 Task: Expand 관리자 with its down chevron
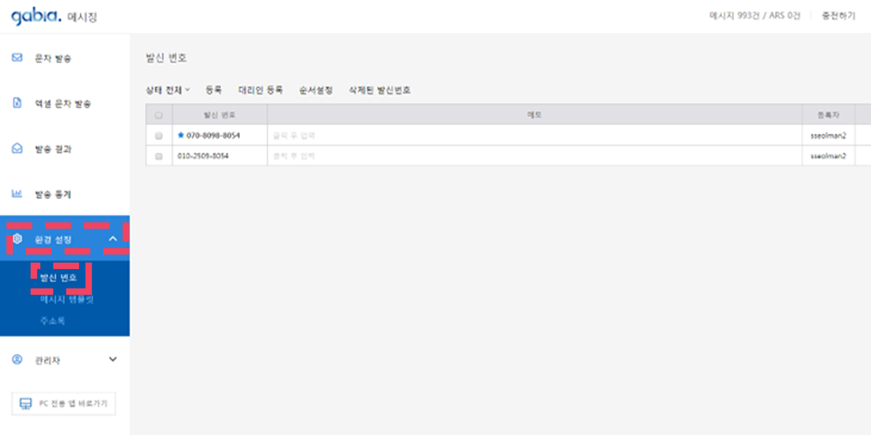(x=113, y=359)
